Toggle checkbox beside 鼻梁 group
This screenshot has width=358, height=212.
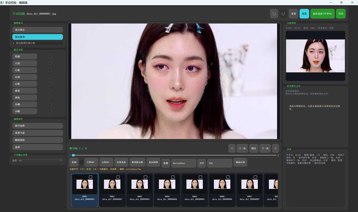pyautogui.click(x=50, y=91)
